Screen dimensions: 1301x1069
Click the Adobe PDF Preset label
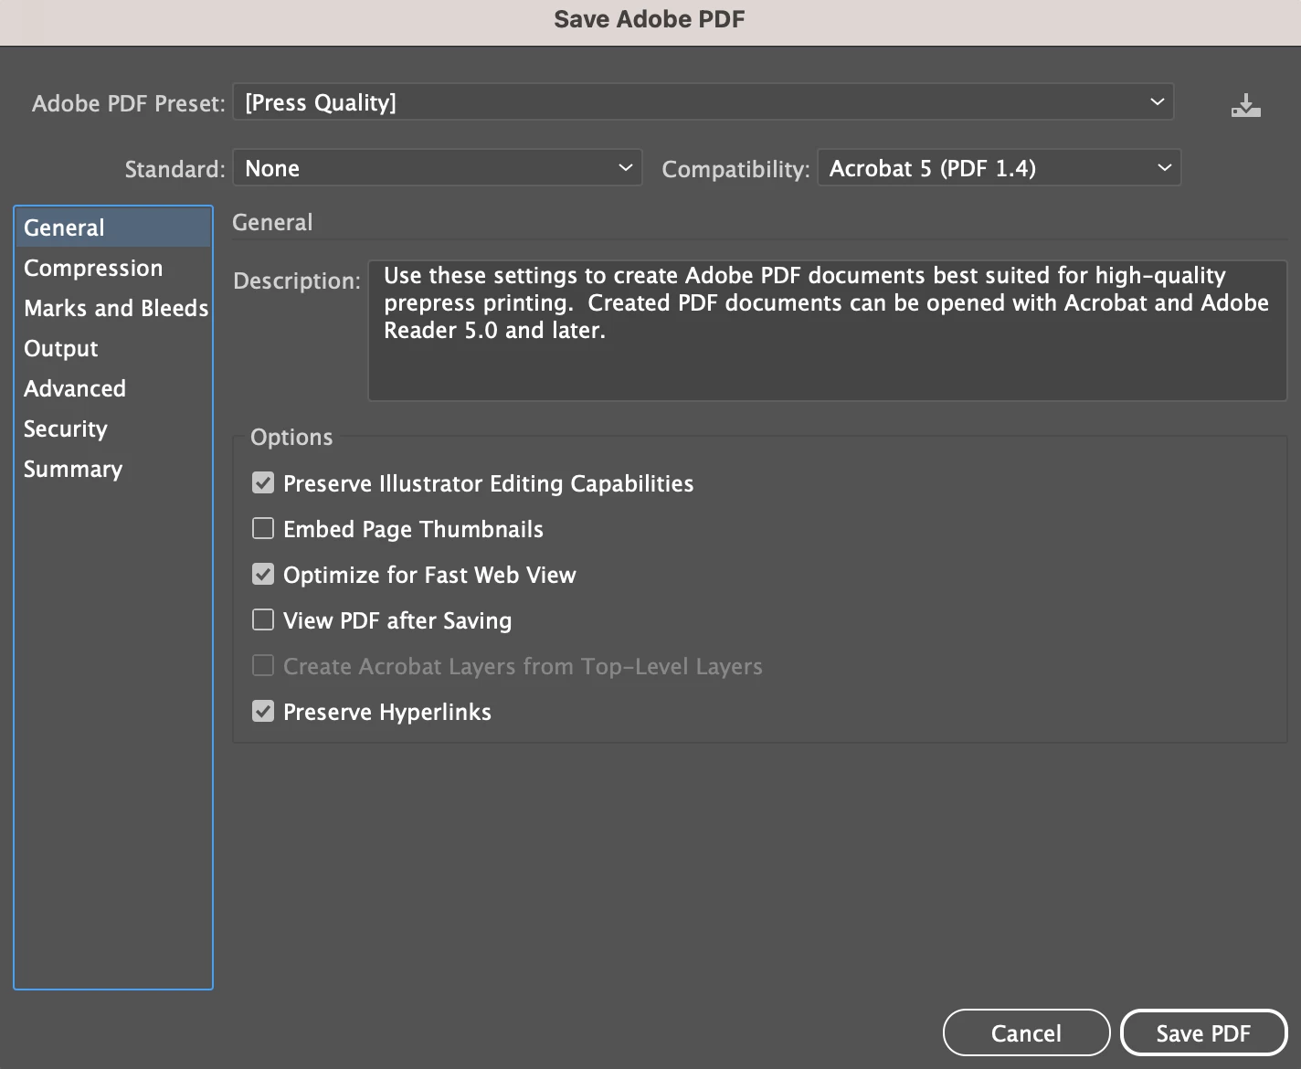coord(128,103)
